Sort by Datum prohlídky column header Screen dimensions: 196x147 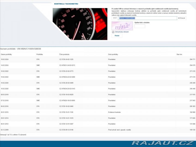pyautogui.click(x=7, y=54)
